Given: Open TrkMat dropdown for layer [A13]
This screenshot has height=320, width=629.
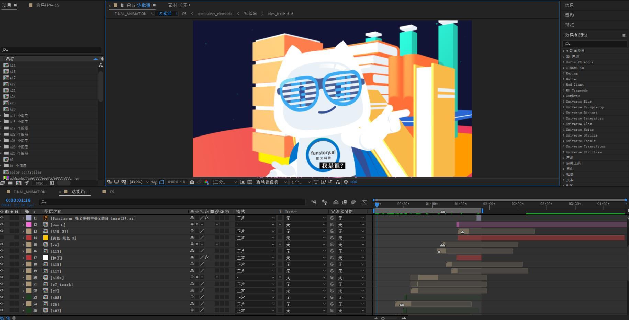Looking at the screenshot, I should [305, 251].
